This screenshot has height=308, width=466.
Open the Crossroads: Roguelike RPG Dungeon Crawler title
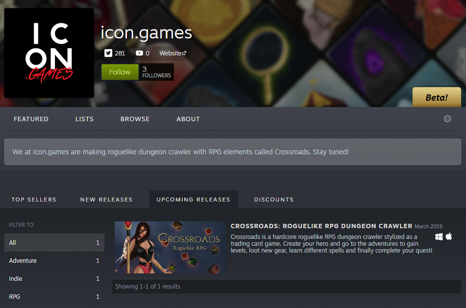(321, 226)
